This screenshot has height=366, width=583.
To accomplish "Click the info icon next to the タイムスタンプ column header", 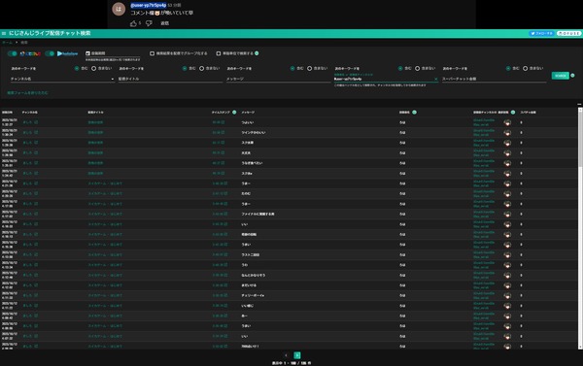I will 234,113.
